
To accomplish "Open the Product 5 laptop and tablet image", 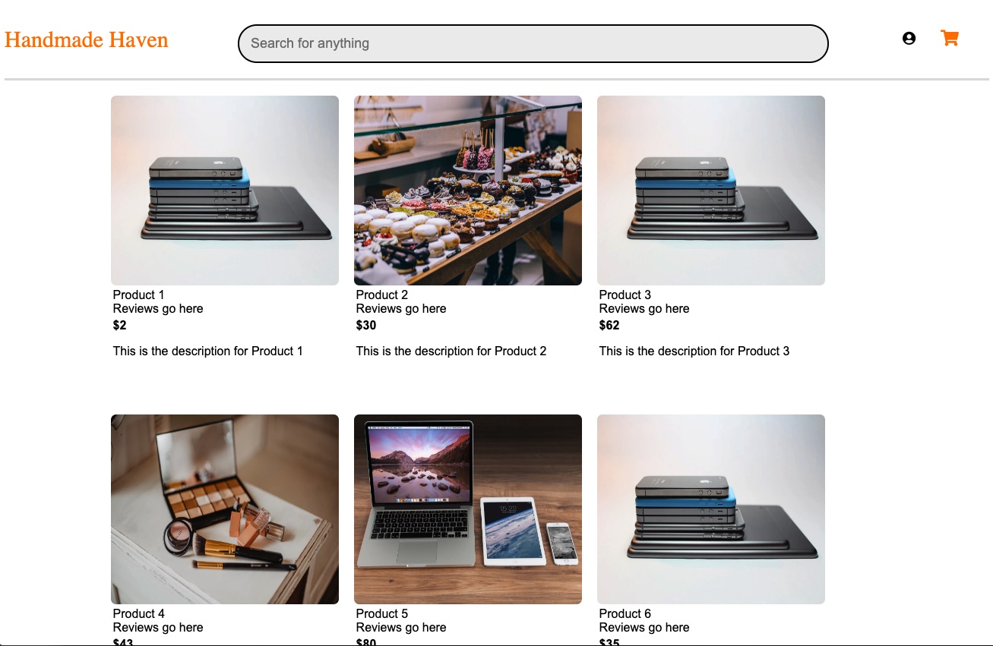I will 468,509.
